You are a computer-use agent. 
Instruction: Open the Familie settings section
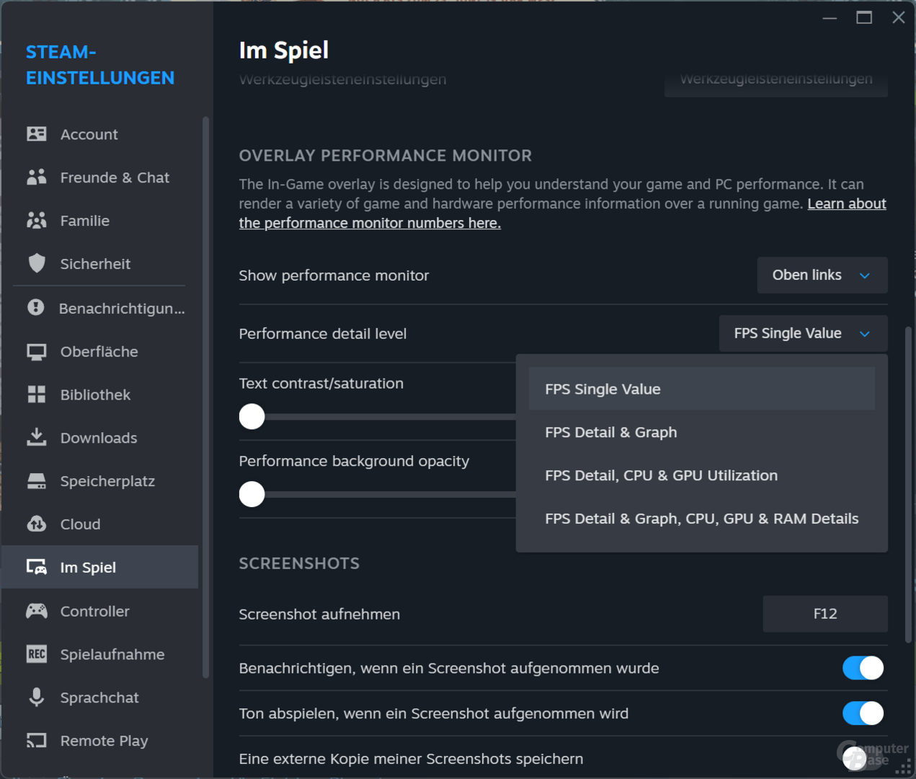pos(99,221)
